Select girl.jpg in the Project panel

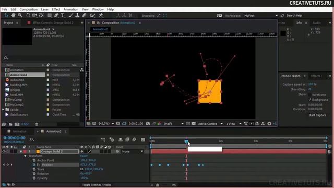coord(15,90)
